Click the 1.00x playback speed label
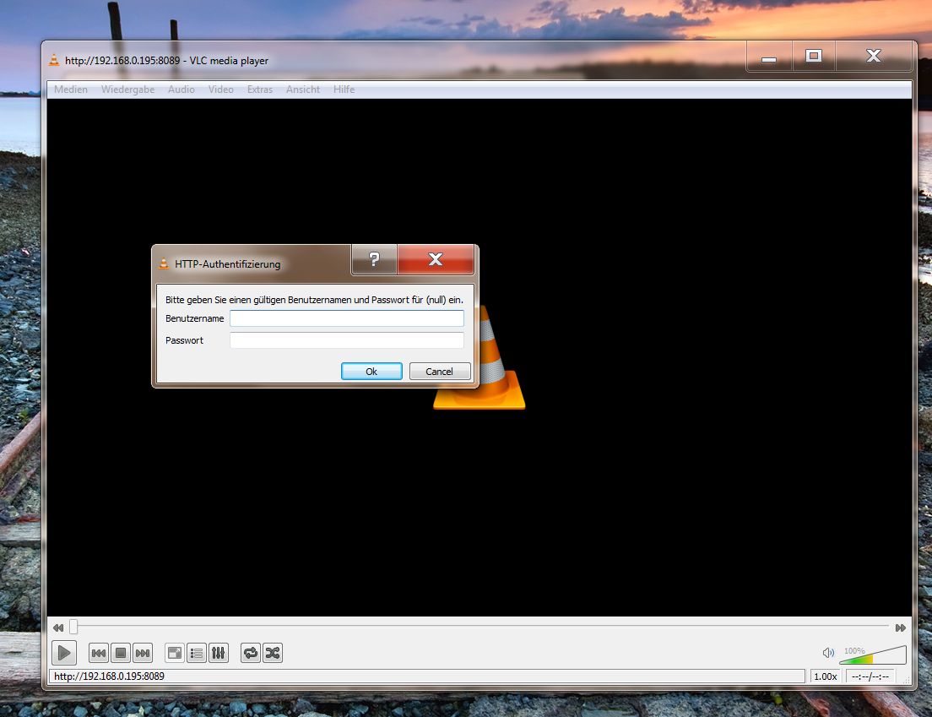The width and height of the screenshot is (932, 717). [x=825, y=676]
